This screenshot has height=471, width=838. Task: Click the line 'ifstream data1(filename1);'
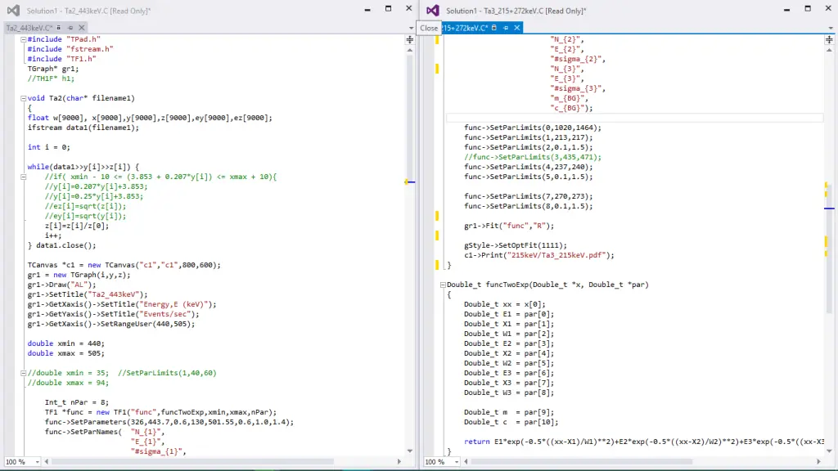click(83, 128)
